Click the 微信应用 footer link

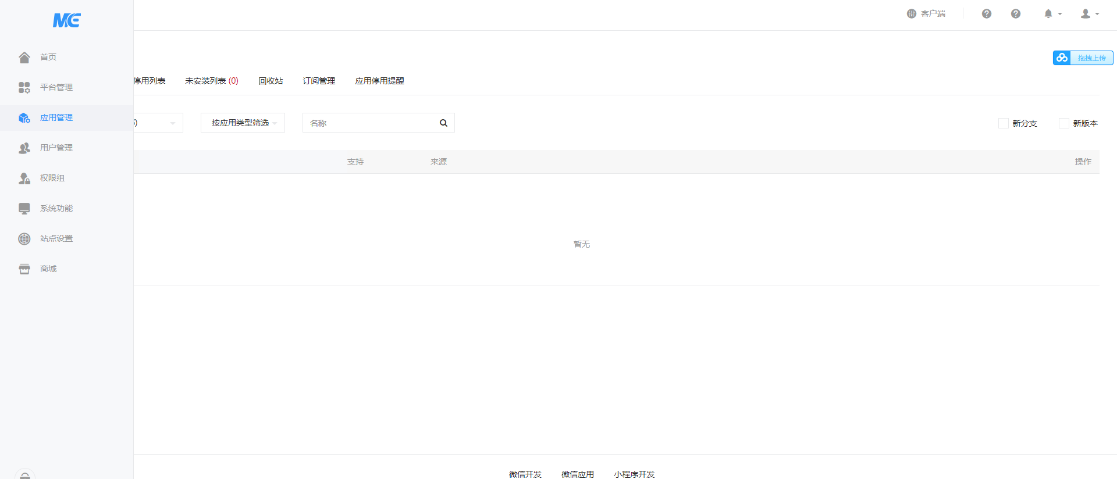pyautogui.click(x=577, y=474)
